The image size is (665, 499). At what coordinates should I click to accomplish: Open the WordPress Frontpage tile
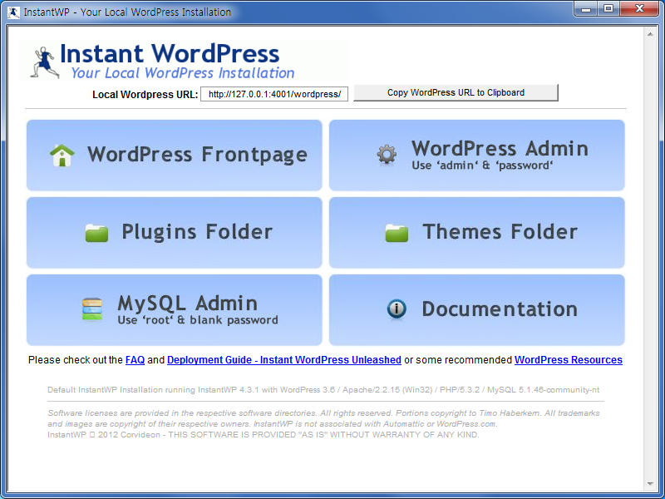click(174, 156)
